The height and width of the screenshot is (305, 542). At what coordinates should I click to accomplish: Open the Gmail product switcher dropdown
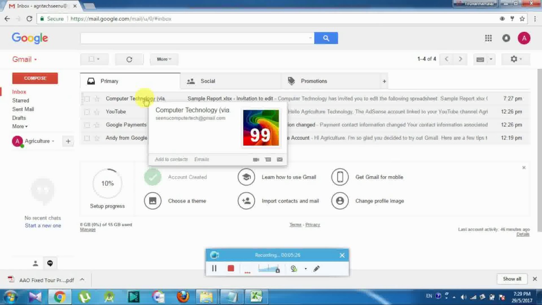[x=25, y=59]
